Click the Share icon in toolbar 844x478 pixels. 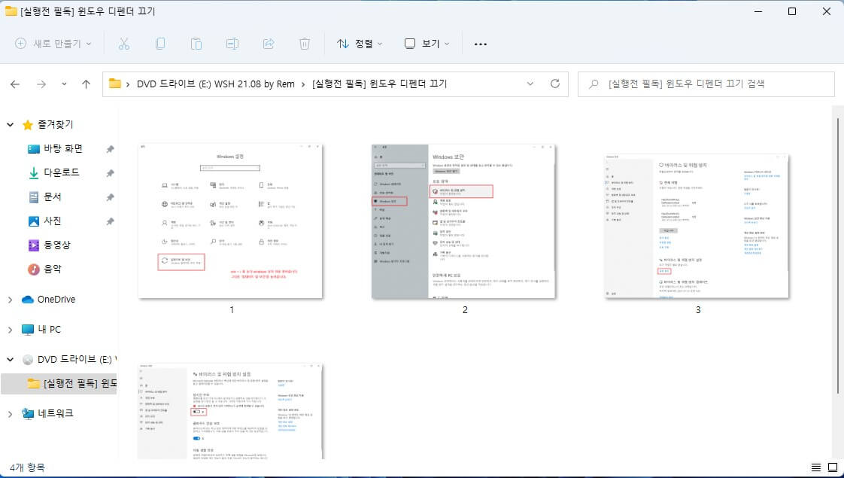tap(269, 44)
